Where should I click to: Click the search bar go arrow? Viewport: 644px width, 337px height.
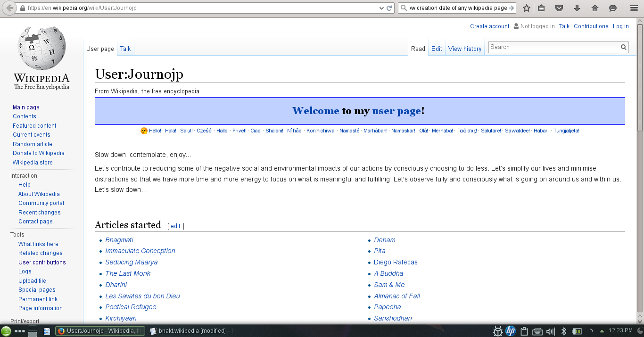pos(512,8)
